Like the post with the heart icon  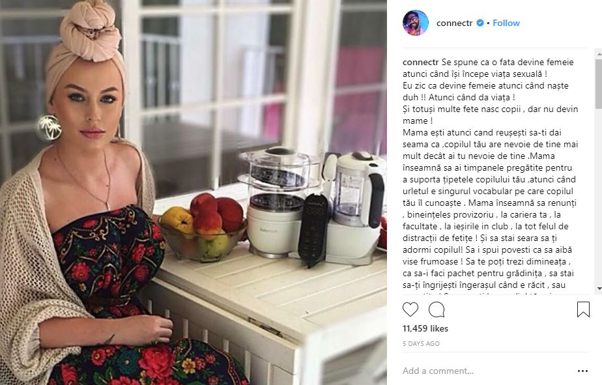coord(410,309)
